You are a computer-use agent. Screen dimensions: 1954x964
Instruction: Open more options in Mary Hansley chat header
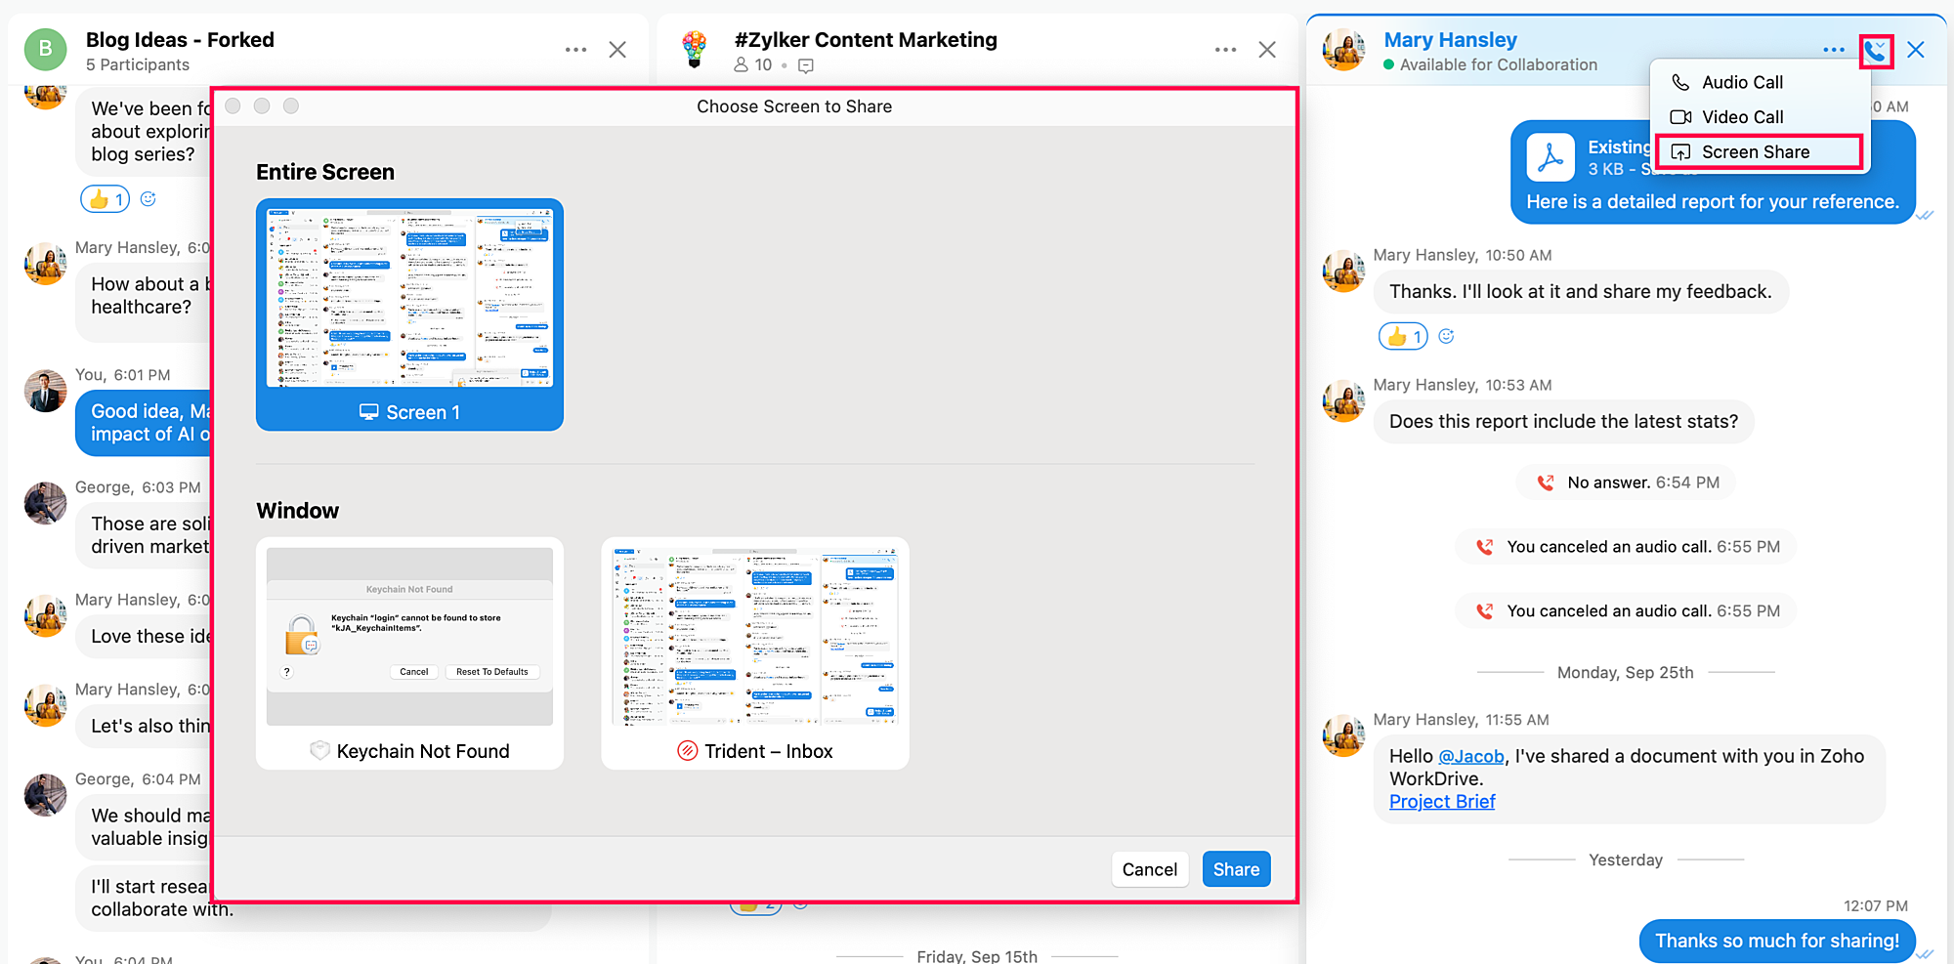click(1834, 50)
